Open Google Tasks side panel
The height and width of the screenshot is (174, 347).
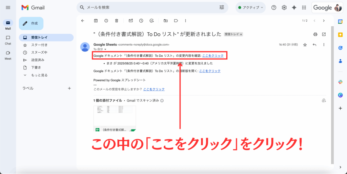pos(340,48)
